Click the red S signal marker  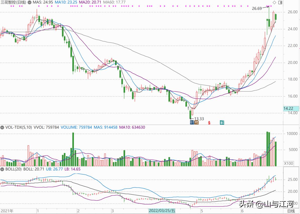click(209, 123)
